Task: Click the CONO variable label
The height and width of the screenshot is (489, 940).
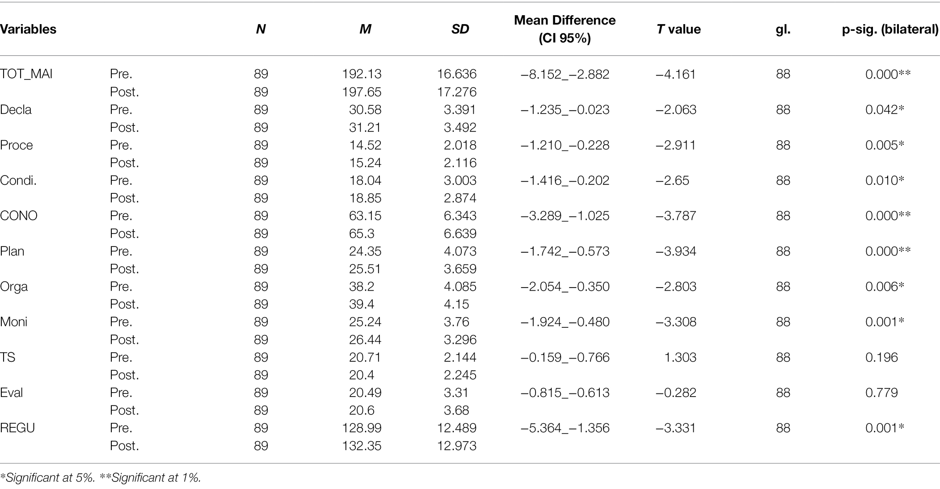Action: click(19, 216)
